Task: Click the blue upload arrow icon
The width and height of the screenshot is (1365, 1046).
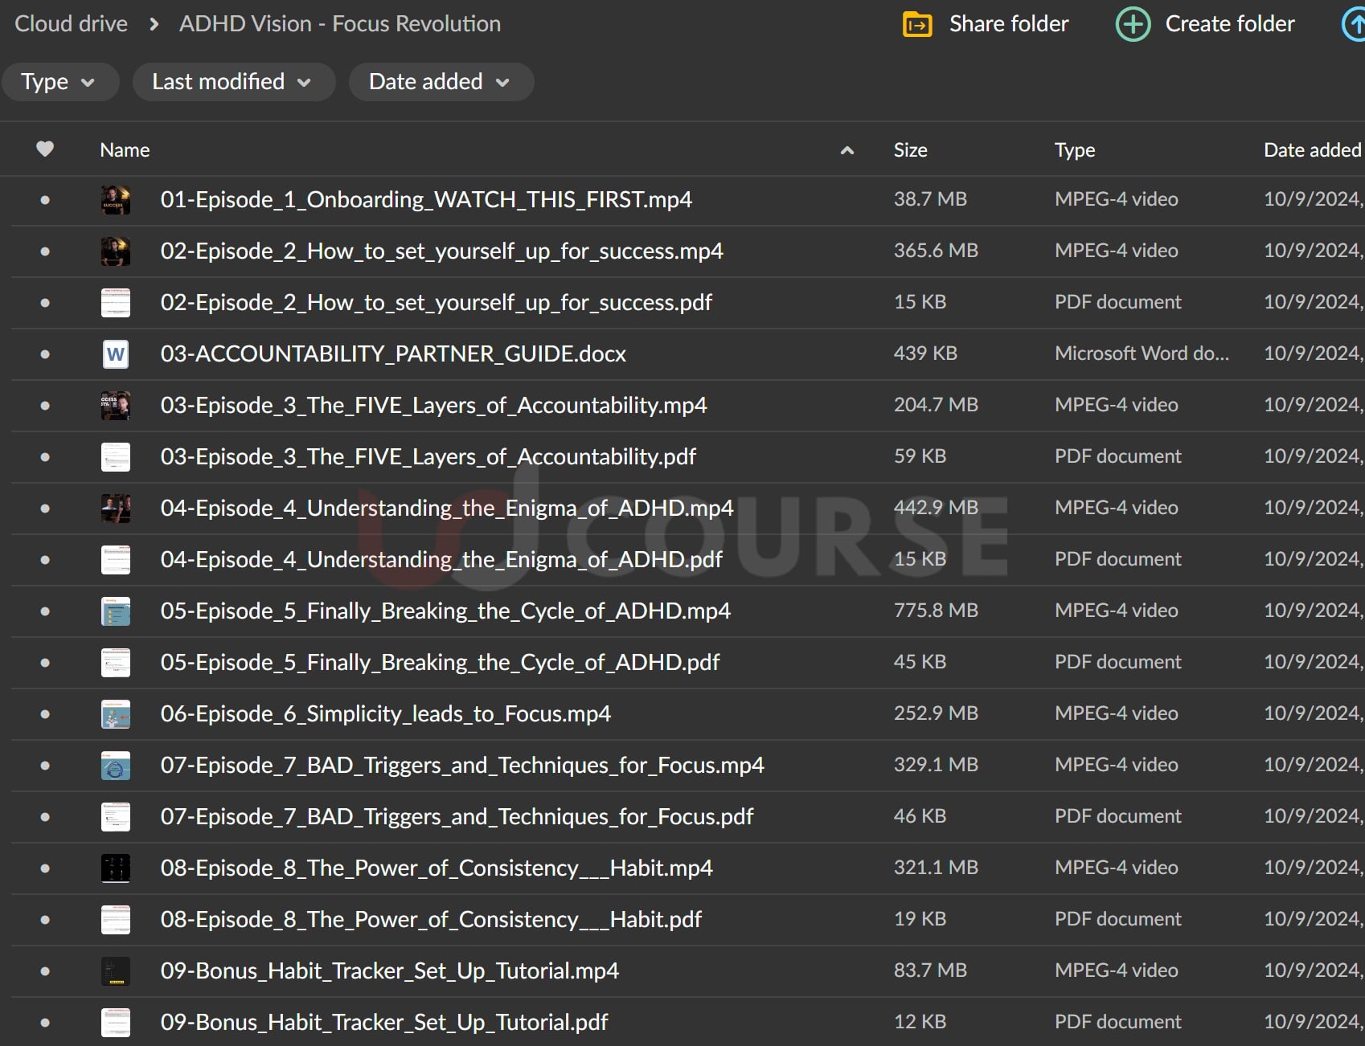Action: click(x=1355, y=25)
